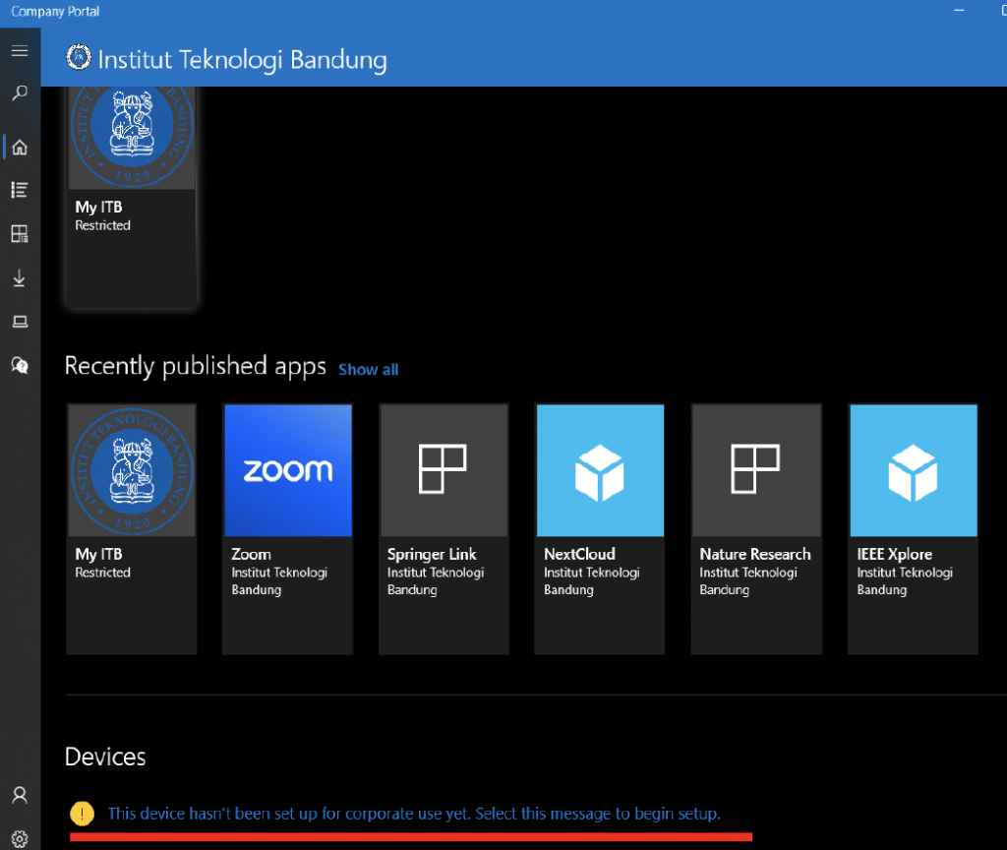
Task: Go to Home in sidebar
Action: pos(20,148)
